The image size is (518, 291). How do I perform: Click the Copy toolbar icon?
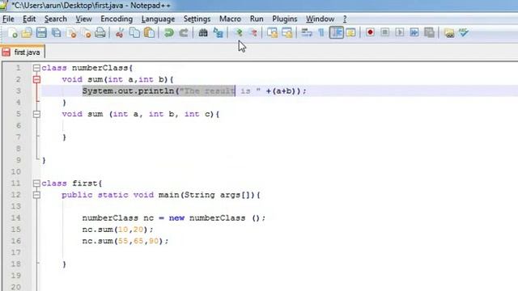coord(134,32)
